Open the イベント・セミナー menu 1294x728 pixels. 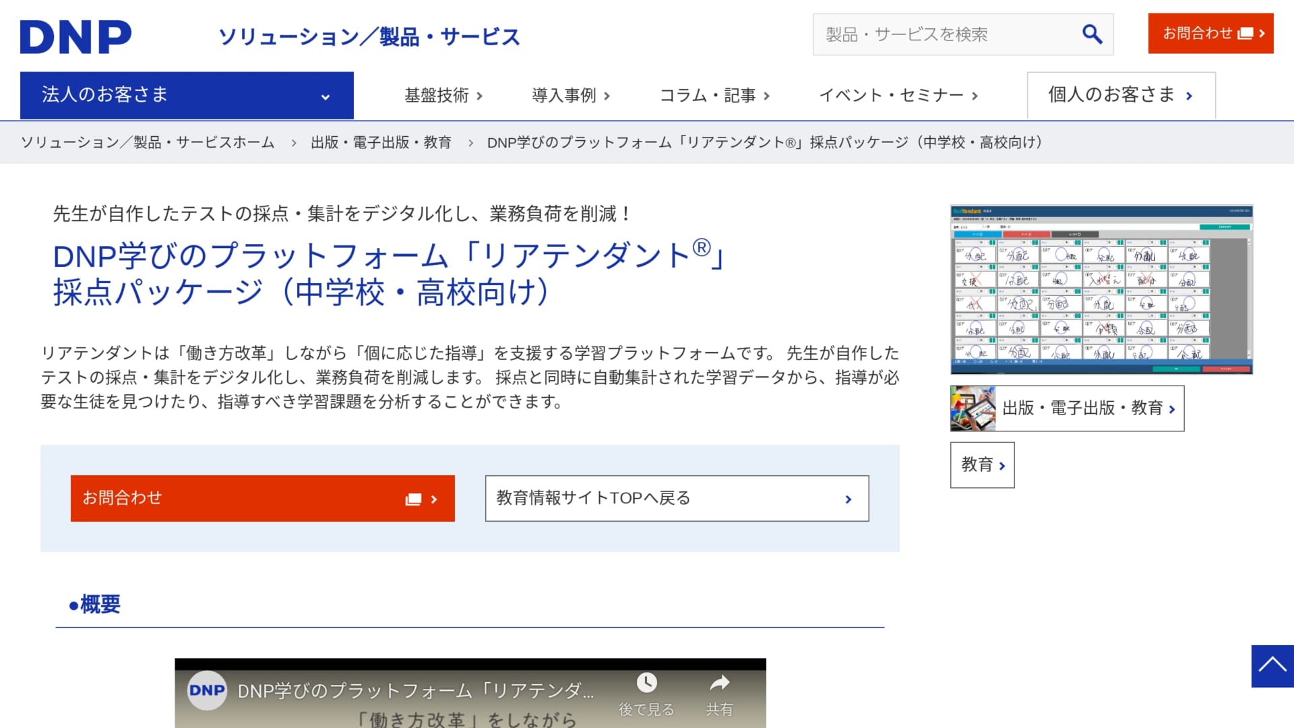pos(898,96)
